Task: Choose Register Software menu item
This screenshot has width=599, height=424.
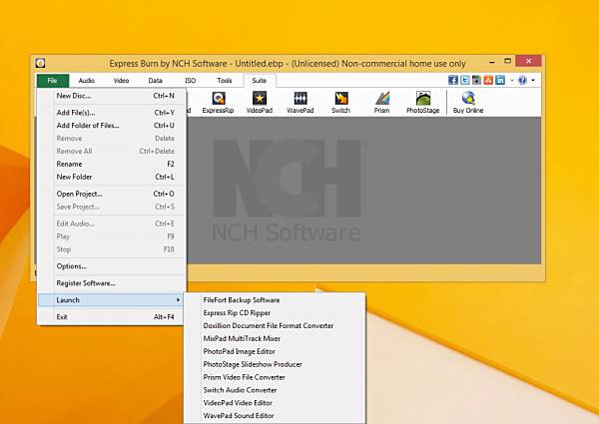Action: [x=113, y=282]
